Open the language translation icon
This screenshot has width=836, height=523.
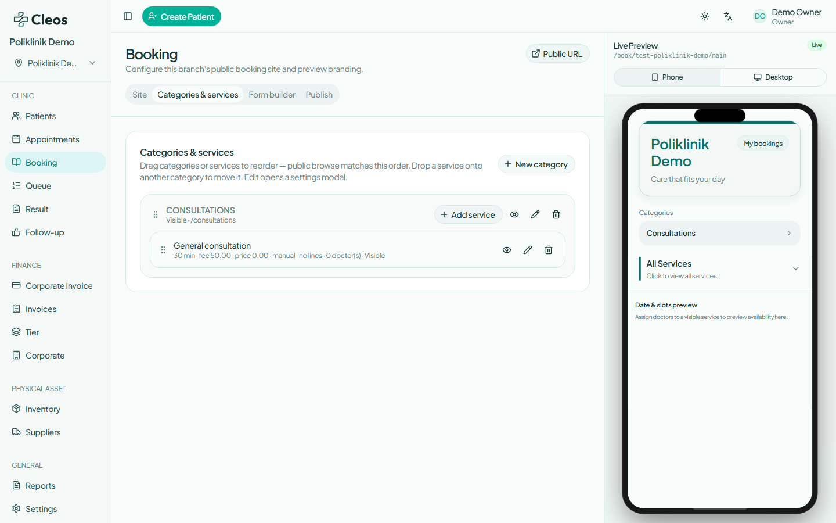click(x=728, y=16)
